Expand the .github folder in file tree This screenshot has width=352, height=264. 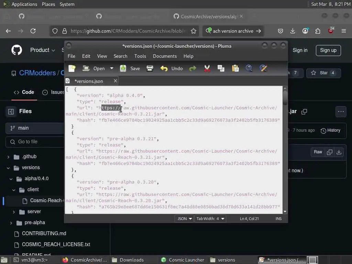tap(8, 157)
